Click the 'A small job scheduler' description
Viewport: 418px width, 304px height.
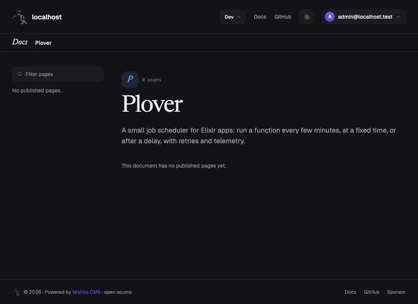point(258,135)
